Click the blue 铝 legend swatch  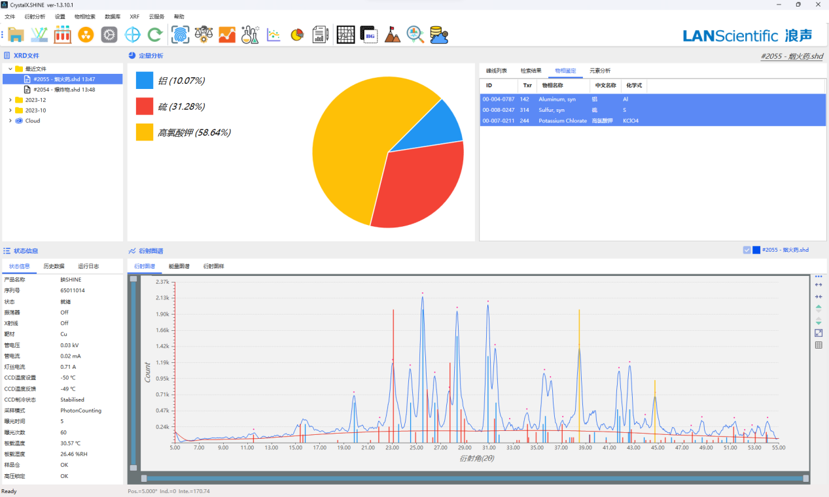pyautogui.click(x=145, y=80)
